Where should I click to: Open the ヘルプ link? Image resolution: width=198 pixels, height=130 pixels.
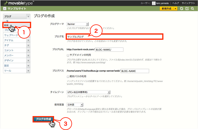(176, 3)
